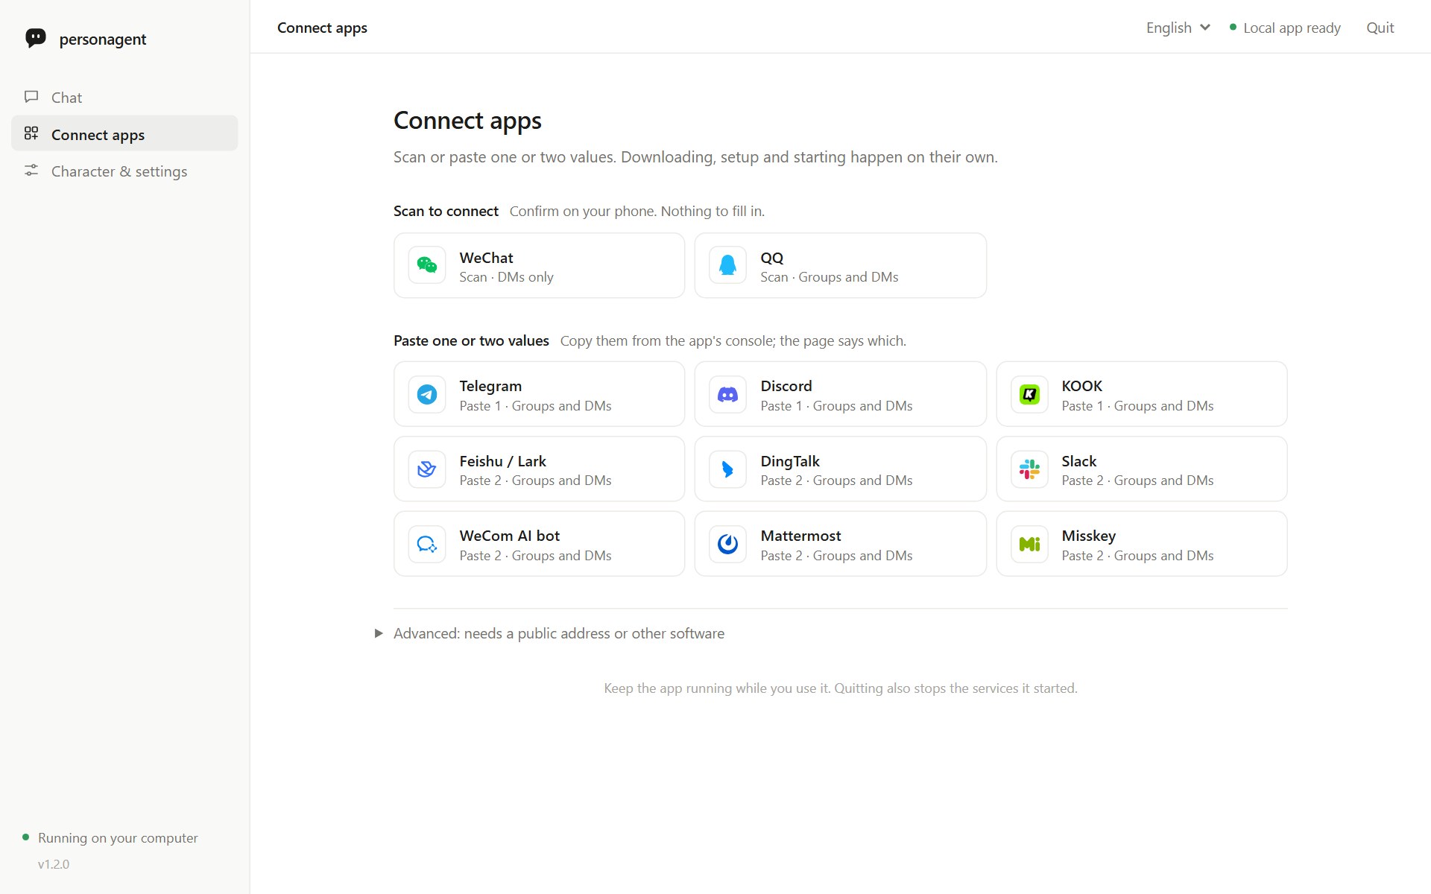Open Chat in the sidebar
This screenshot has height=894, width=1431.
click(124, 97)
